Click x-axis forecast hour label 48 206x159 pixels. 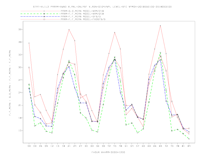point(120,146)
